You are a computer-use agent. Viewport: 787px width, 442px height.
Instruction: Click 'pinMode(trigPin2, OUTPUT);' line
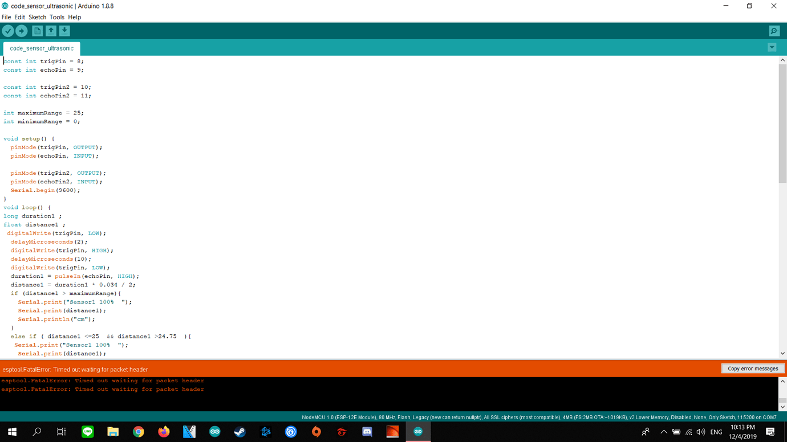pos(58,173)
